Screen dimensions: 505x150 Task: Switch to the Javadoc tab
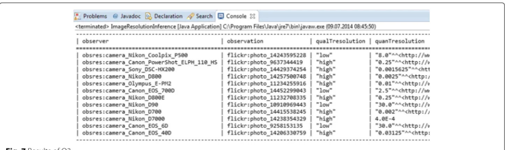127,16
